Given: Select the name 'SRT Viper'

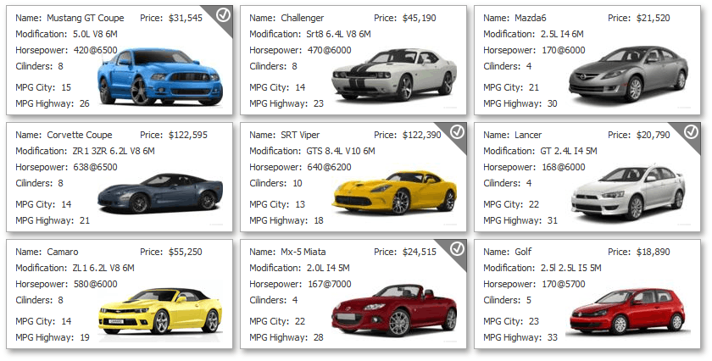Looking at the screenshot, I should click(x=300, y=135).
